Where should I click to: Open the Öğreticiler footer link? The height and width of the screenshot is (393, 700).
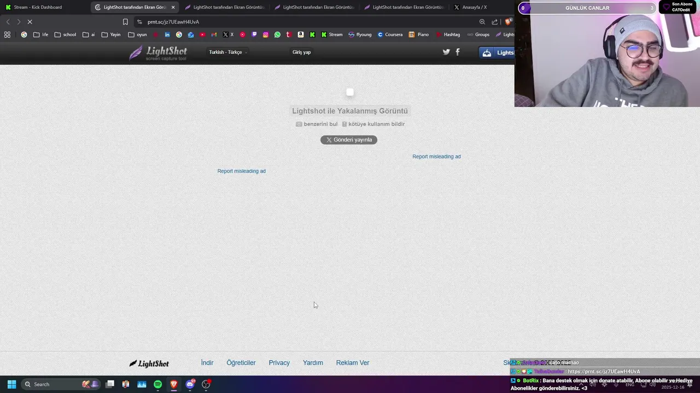241,362
